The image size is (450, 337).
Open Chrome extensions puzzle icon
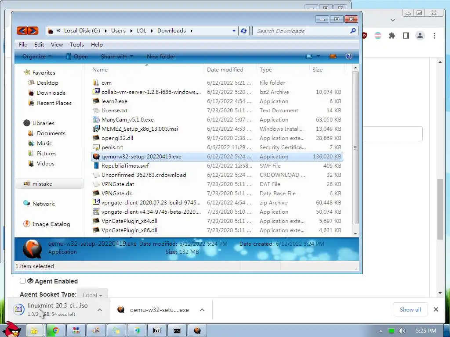pos(392,36)
